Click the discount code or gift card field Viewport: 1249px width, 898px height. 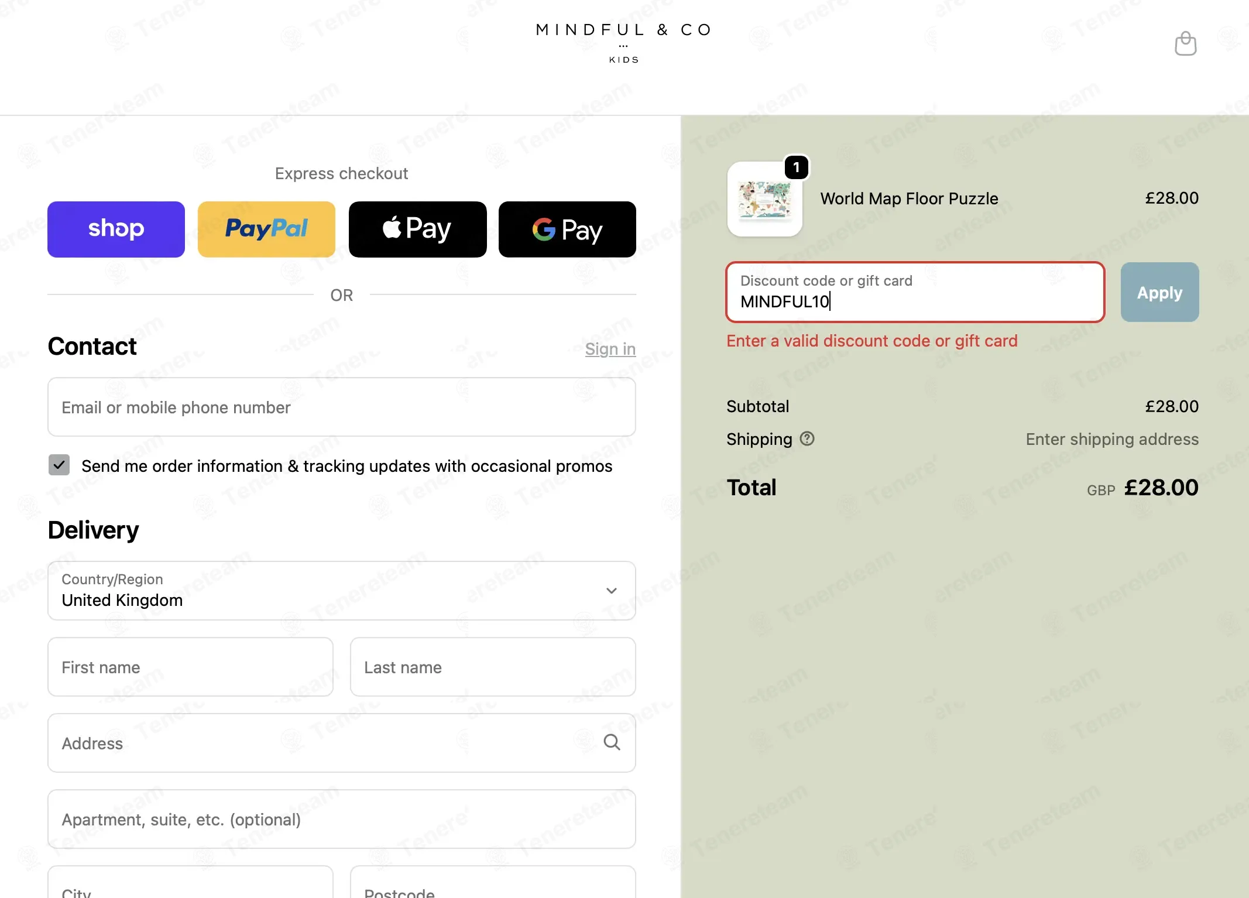pos(915,292)
